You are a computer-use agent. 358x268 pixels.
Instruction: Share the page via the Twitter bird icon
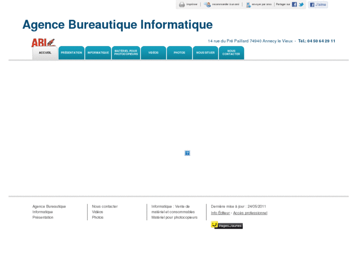[x=301, y=4]
